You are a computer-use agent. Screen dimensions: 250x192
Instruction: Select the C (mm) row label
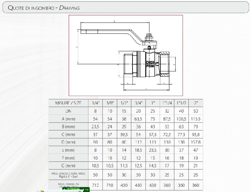coord(68,134)
